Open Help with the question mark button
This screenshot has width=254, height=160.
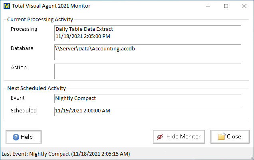[24, 137]
